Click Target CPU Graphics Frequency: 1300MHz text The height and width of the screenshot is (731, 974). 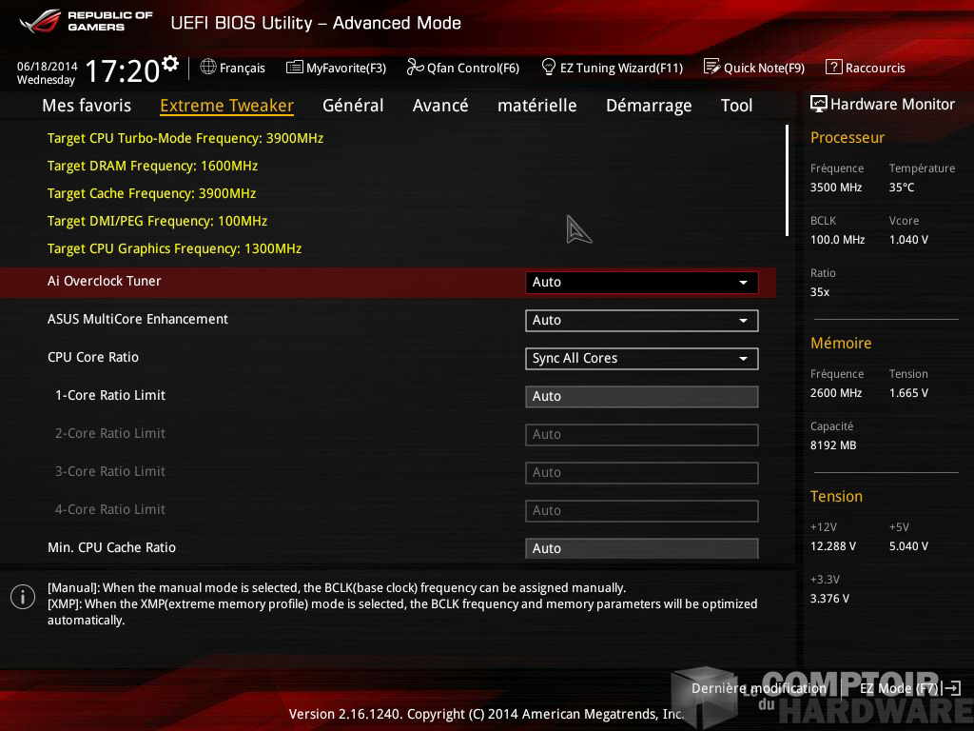click(175, 248)
